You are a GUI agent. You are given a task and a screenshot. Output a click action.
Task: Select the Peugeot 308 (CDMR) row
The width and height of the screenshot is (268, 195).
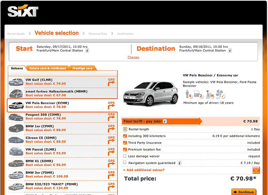click(x=63, y=117)
